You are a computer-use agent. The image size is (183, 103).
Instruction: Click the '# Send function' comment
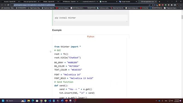coord(64,82)
